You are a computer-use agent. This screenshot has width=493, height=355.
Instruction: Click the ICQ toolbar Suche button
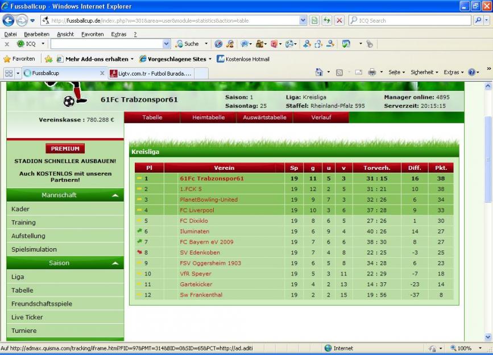(x=187, y=44)
